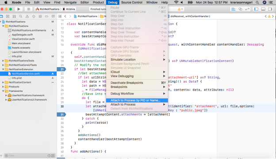Image resolution: width=276 pixels, height=159 pixels.
Task: Click RichNotifications in the jump bar
Action: [86, 16]
